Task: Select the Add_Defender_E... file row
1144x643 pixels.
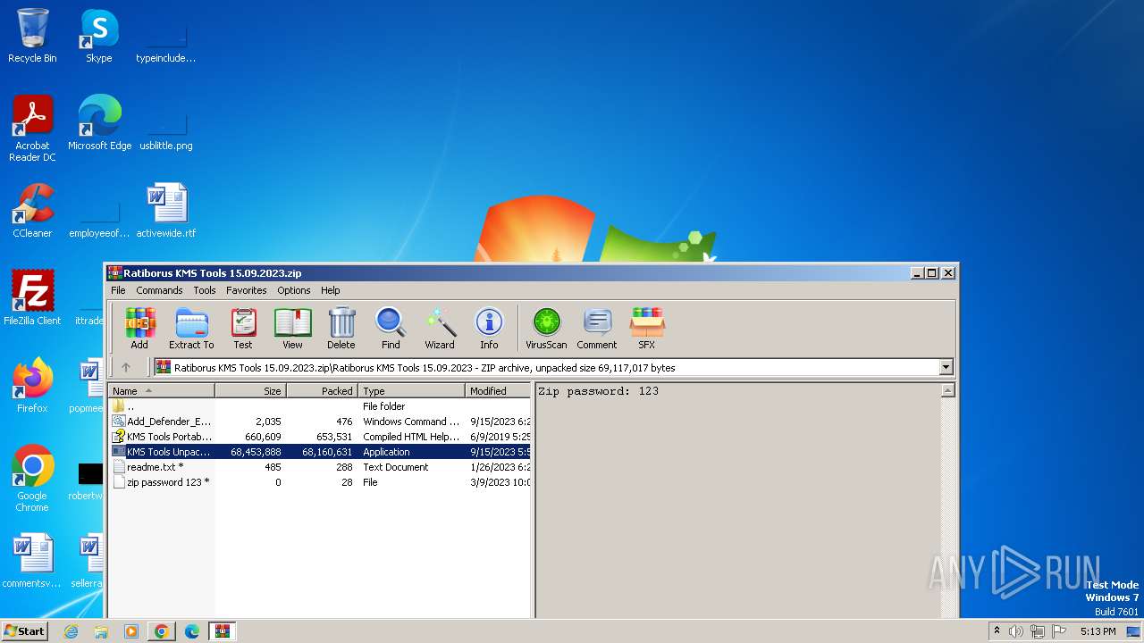Action: click(320, 422)
